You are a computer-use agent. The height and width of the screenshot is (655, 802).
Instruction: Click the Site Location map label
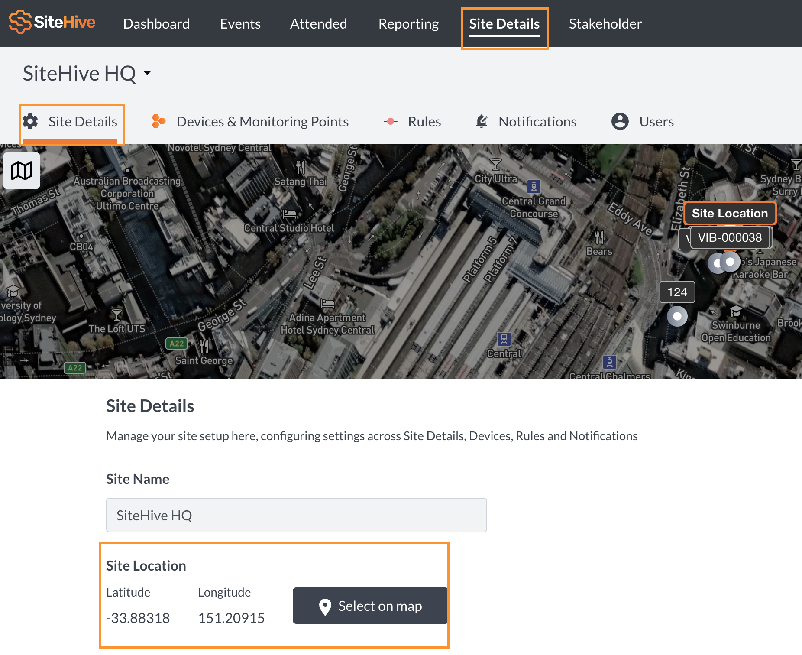730,213
